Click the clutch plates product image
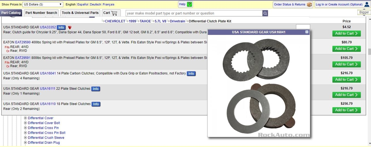Viewport: 371px width, 147px height. pyautogui.click(x=259, y=86)
